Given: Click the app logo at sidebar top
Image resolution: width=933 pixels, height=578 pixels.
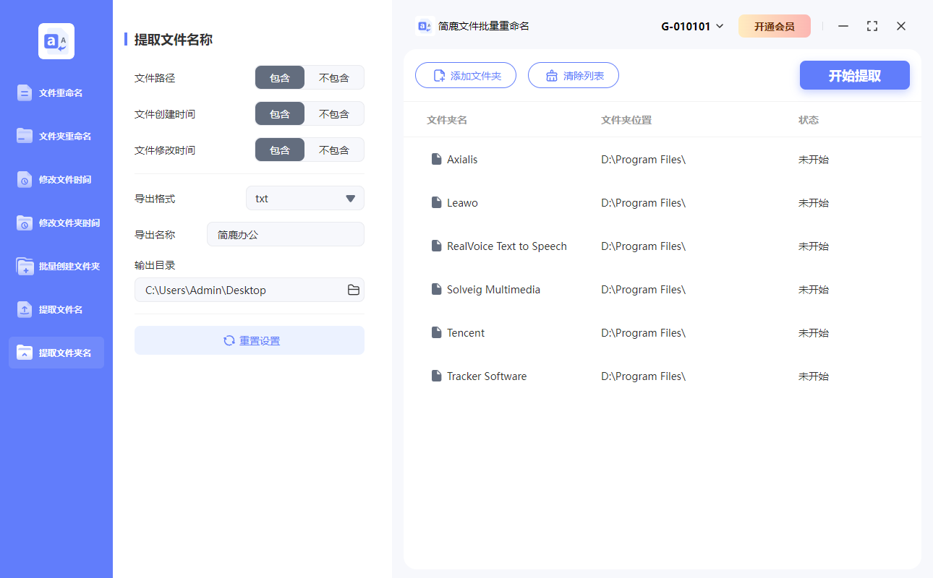Looking at the screenshot, I should tap(56, 41).
